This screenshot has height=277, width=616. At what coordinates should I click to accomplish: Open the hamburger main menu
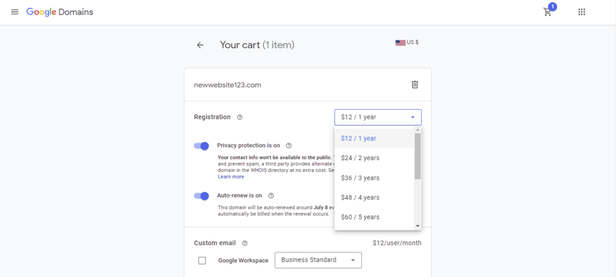point(14,12)
